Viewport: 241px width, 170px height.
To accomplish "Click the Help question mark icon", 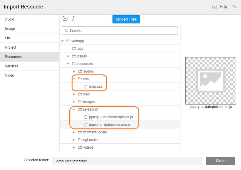I will [215, 7].
